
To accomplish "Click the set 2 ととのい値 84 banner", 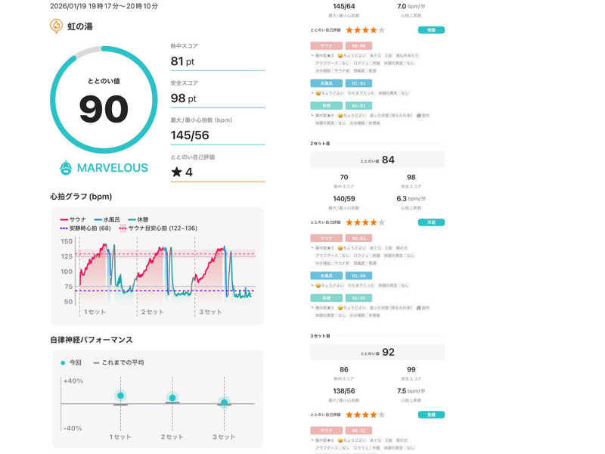I will pyautogui.click(x=377, y=160).
